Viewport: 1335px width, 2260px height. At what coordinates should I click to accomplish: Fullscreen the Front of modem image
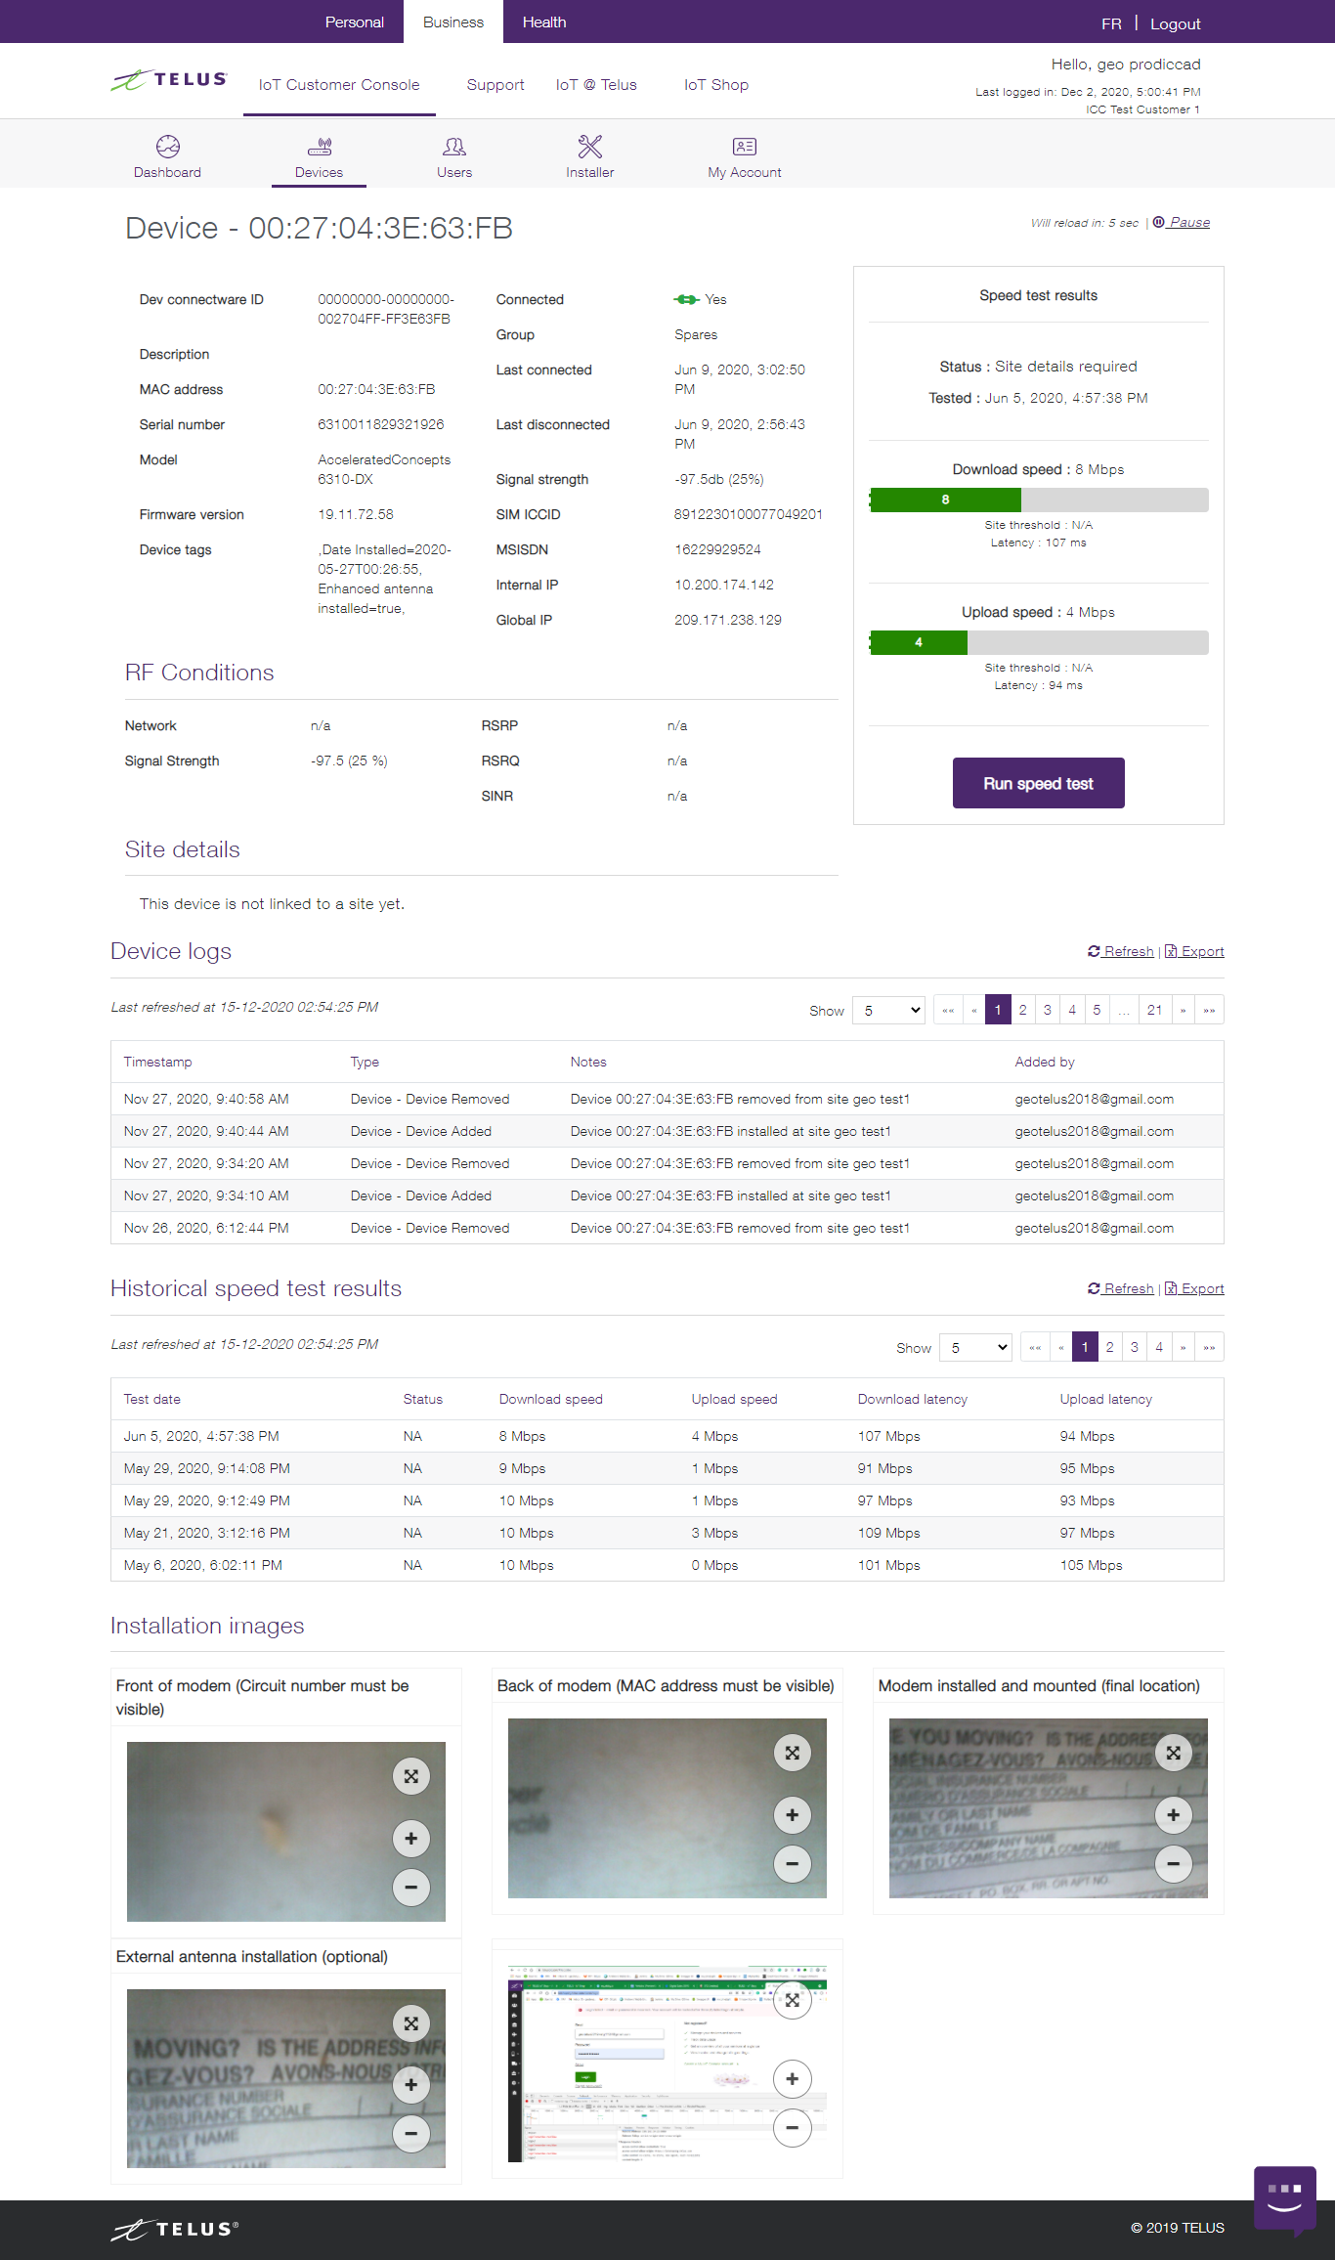[x=411, y=1776]
